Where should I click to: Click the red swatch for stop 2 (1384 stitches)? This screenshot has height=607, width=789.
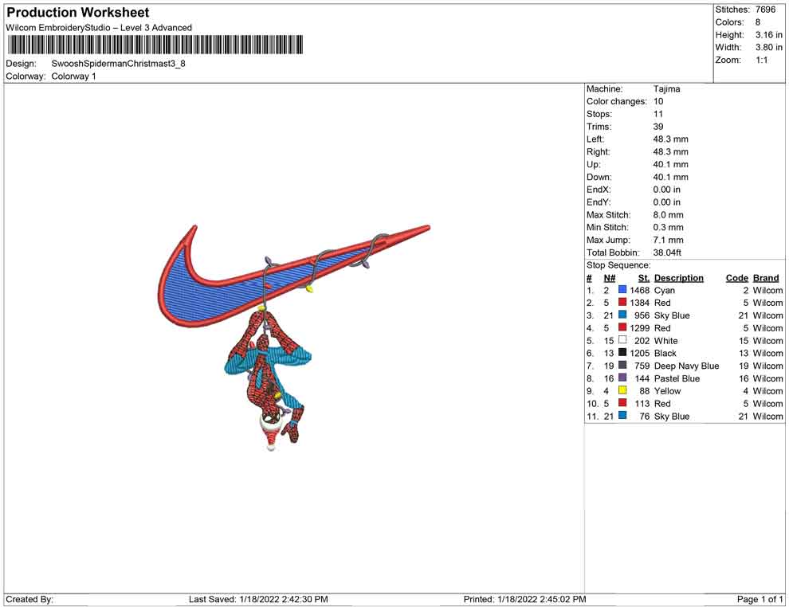(622, 302)
